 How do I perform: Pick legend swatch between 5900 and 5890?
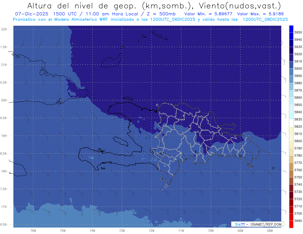(291, 72)
